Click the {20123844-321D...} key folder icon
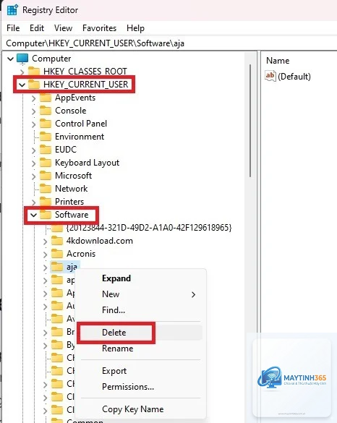The height and width of the screenshot is (423, 337). (x=57, y=228)
